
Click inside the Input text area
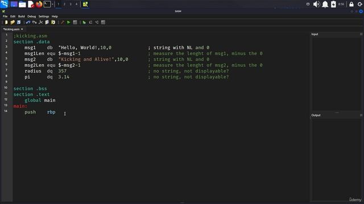[x=336, y=74]
